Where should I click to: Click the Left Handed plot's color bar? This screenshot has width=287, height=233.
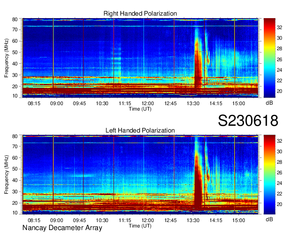click(269, 175)
